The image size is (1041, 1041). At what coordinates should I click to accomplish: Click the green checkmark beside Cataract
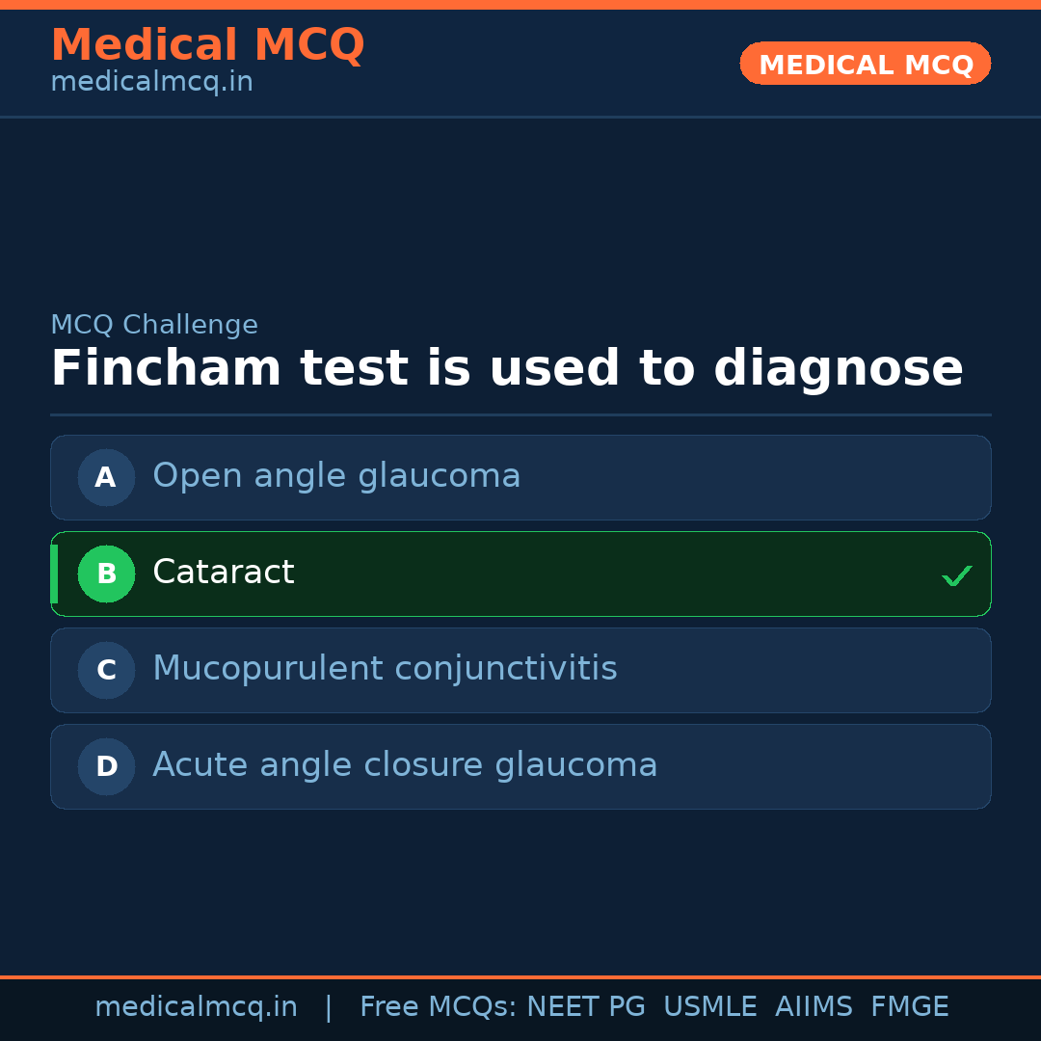956,575
